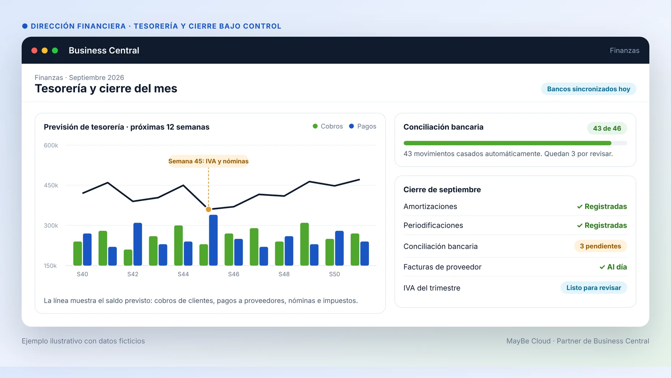Image resolution: width=671 pixels, height=378 pixels.
Task: Click the Business Central title
Action: (x=104, y=50)
